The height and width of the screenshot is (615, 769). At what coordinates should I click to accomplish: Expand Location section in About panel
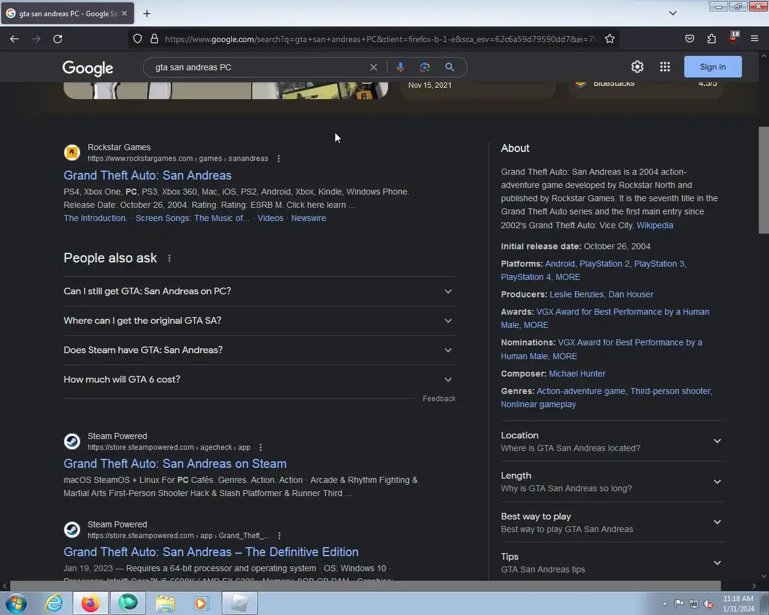pos(612,441)
